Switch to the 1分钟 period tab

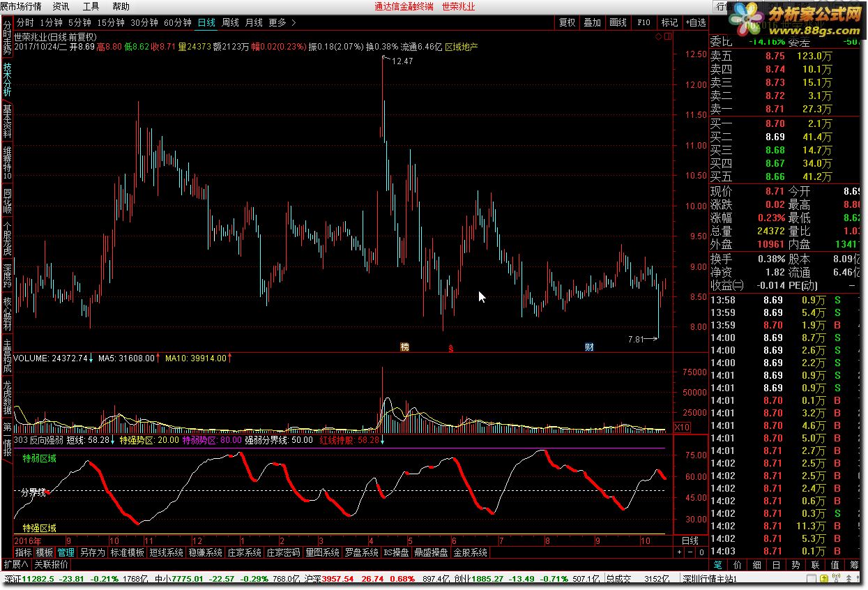(x=52, y=22)
